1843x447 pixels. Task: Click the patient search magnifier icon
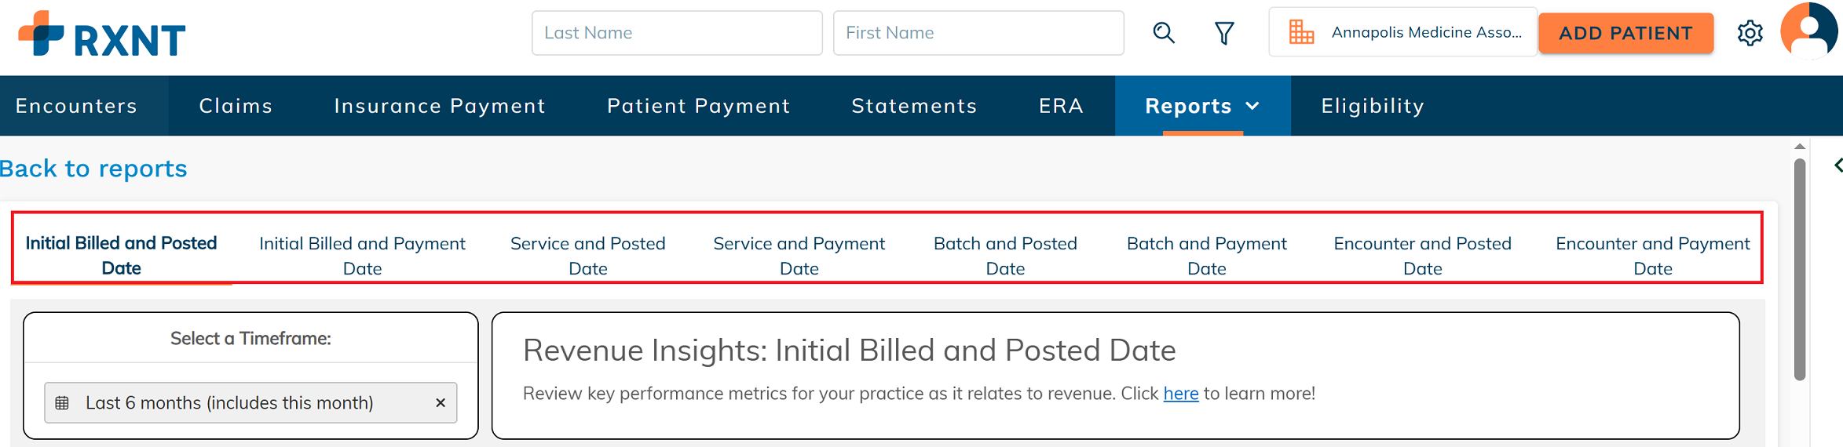pyautogui.click(x=1164, y=33)
